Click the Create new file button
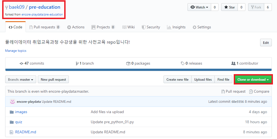 tap(177, 80)
